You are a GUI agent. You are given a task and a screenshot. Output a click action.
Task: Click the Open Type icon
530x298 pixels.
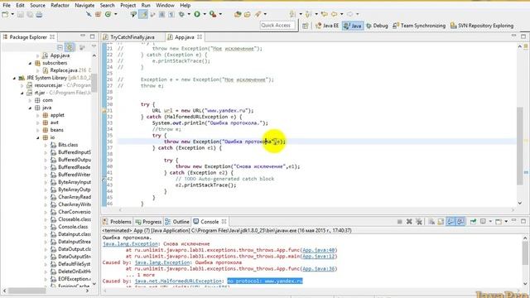pyautogui.click(x=238, y=14)
